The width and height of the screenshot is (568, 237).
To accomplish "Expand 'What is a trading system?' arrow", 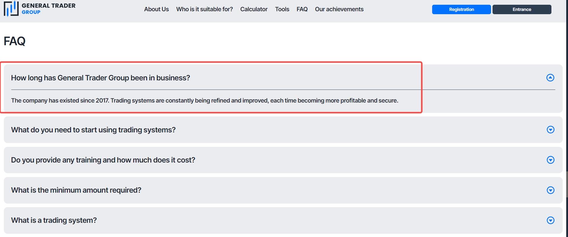I will [551, 220].
